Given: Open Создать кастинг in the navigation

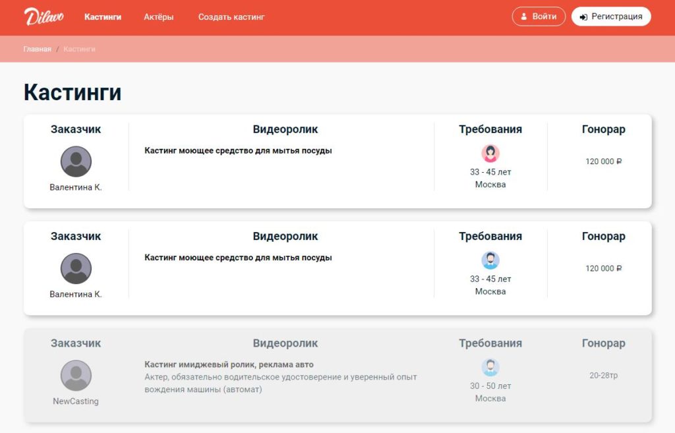Looking at the screenshot, I should [231, 17].
